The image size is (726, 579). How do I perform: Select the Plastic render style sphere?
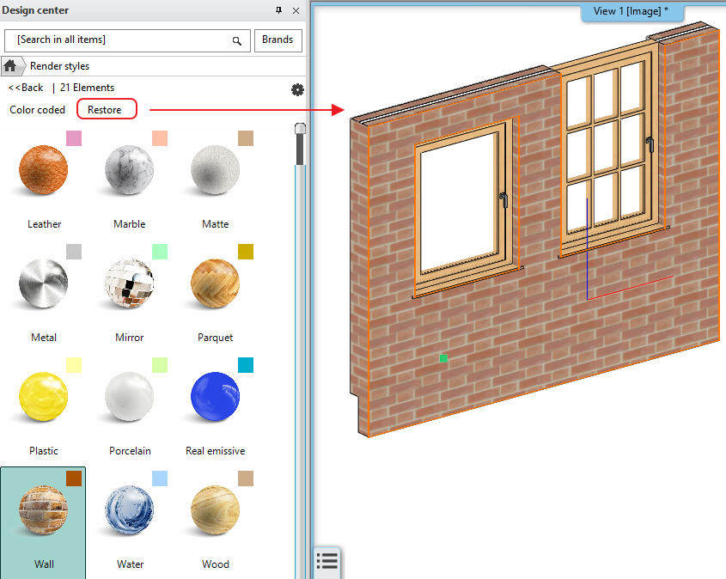(44, 397)
